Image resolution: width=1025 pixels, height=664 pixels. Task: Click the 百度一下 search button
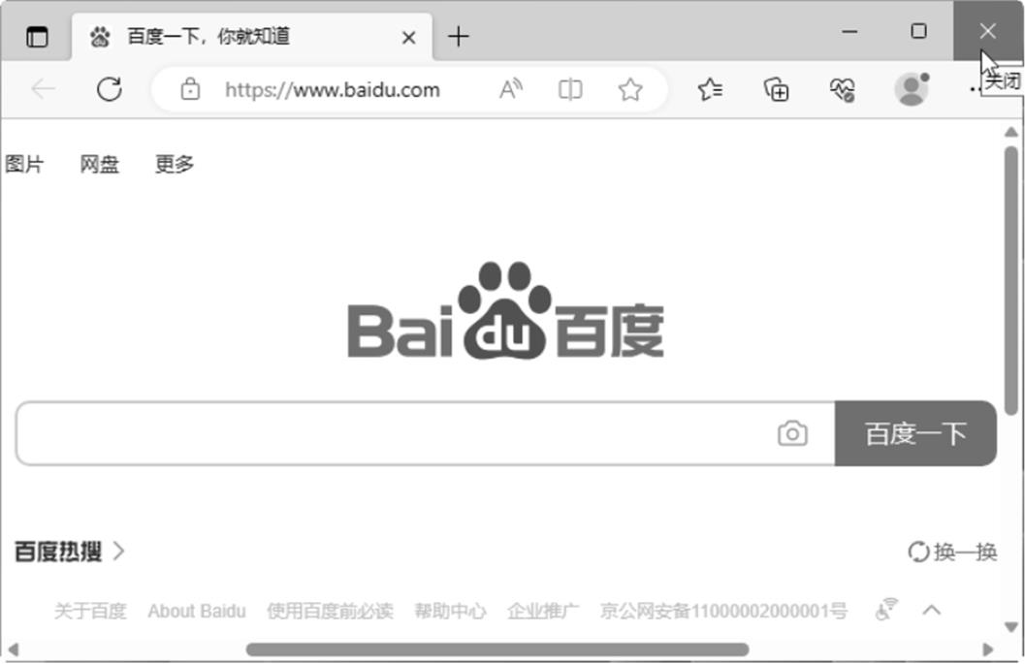915,433
